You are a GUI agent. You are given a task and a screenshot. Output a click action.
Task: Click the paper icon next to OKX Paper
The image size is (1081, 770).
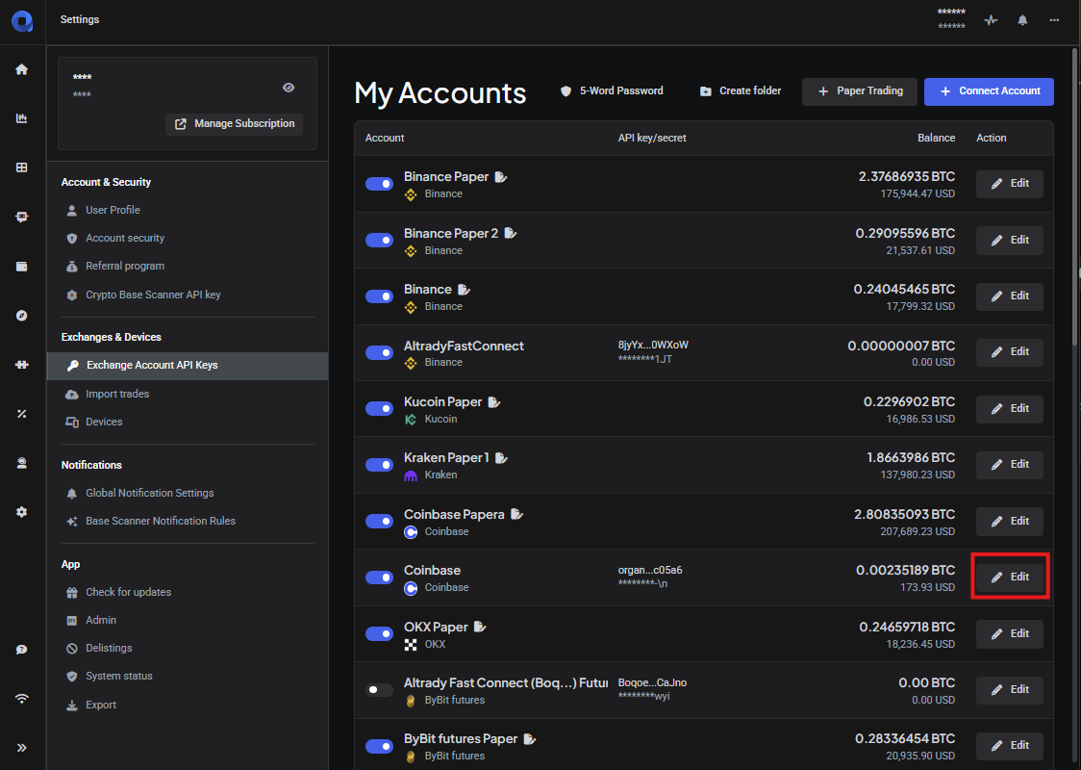coord(481,628)
